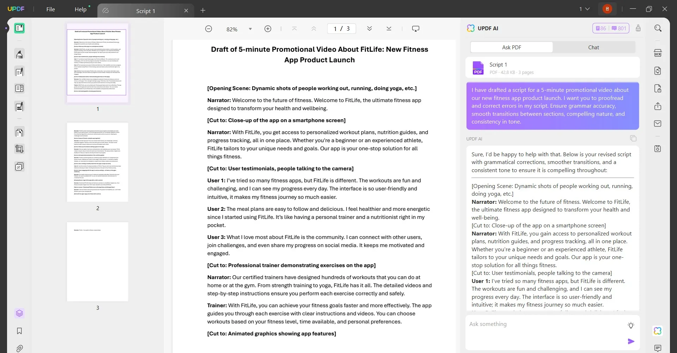677x353 pixels.
Task: Click the search icon at top right
Action: (658, 28)
